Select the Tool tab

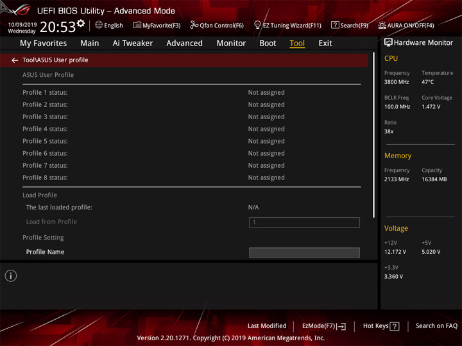(x=297, y=44)
